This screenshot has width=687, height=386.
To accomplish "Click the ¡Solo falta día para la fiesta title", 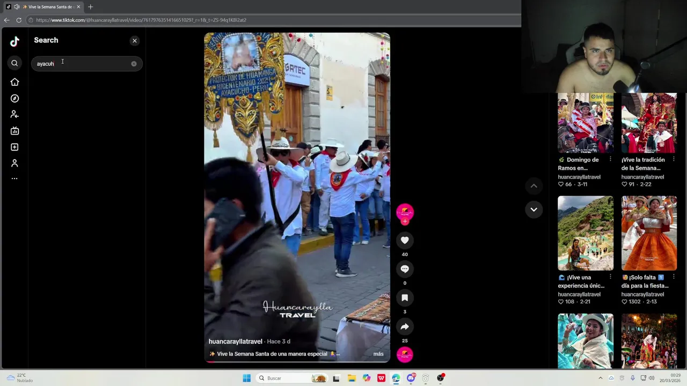I will [645, 281].
